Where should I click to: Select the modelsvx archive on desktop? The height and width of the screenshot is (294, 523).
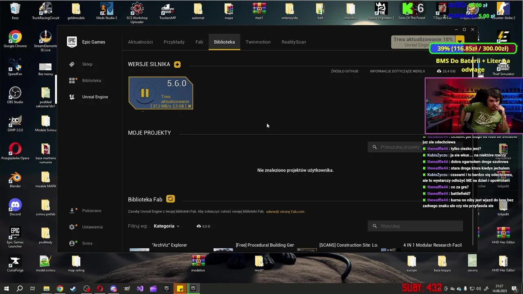[x=198, y=263]
